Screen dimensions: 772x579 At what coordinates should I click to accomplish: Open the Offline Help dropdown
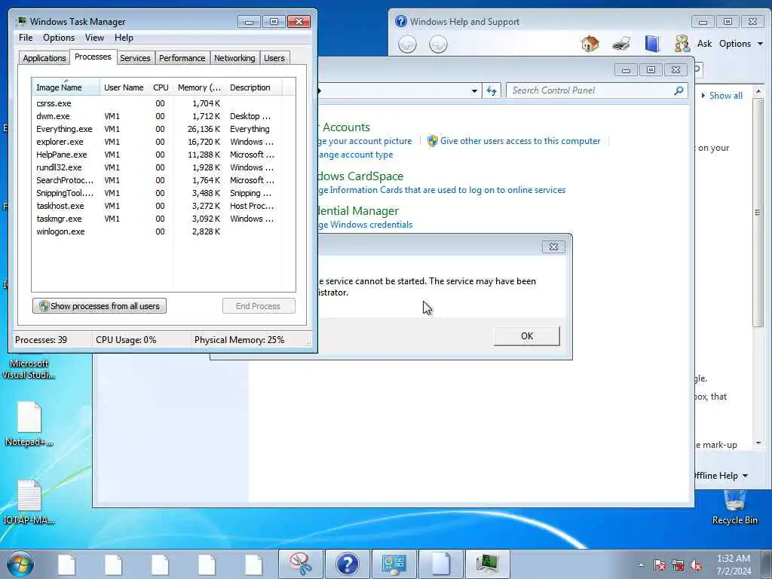[721, 476]
